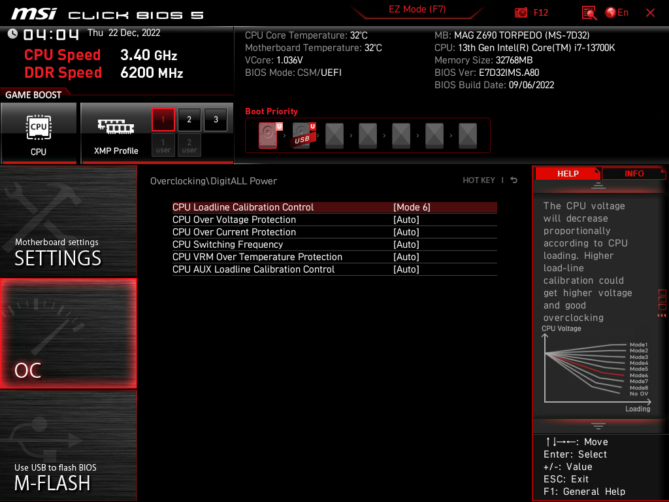Change CPU Over Voltage Protection Auto value
This screenshot has height=502, width=669.
[406, 220]
